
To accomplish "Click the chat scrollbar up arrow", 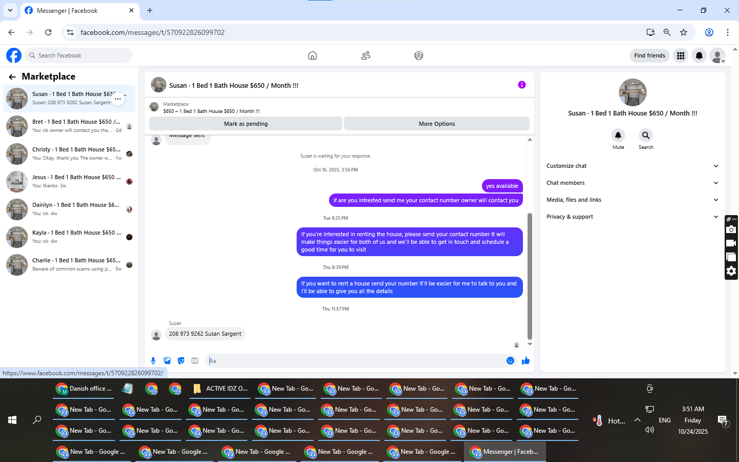I will (530, 139).
